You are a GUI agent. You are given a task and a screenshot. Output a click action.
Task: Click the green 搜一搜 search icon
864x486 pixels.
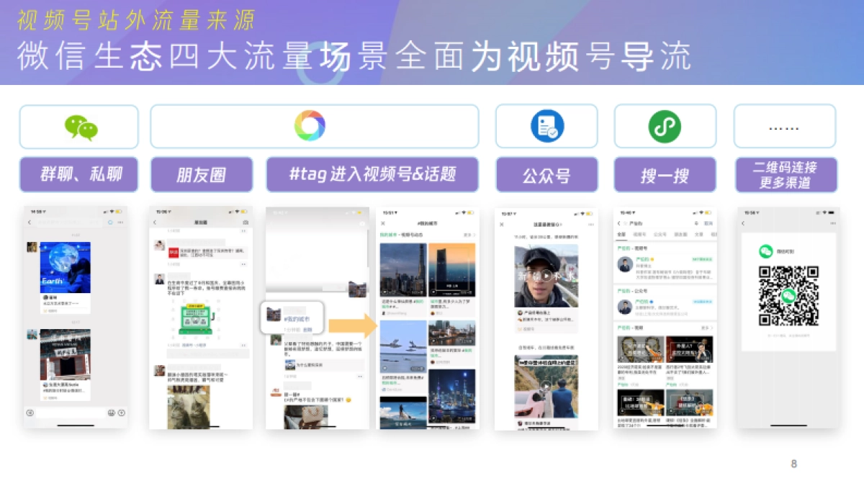[x=665, y=126]
